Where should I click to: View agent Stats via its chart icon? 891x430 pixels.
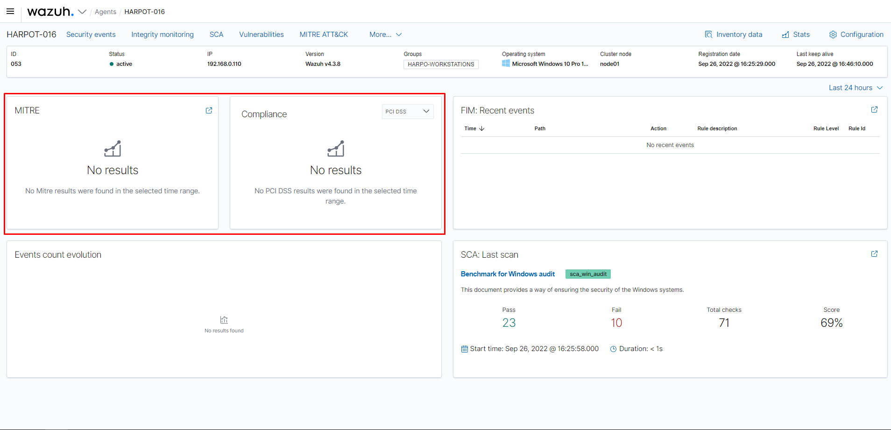785,34
